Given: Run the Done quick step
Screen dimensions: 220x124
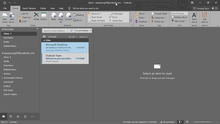Looking at the screenshot, I should click(113, 17).
